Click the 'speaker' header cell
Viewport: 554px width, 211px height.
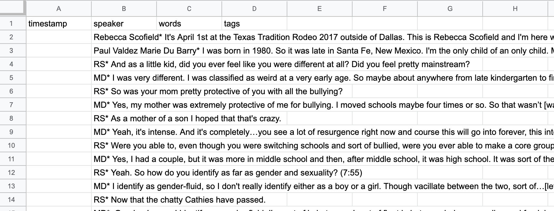pos(124,24)
